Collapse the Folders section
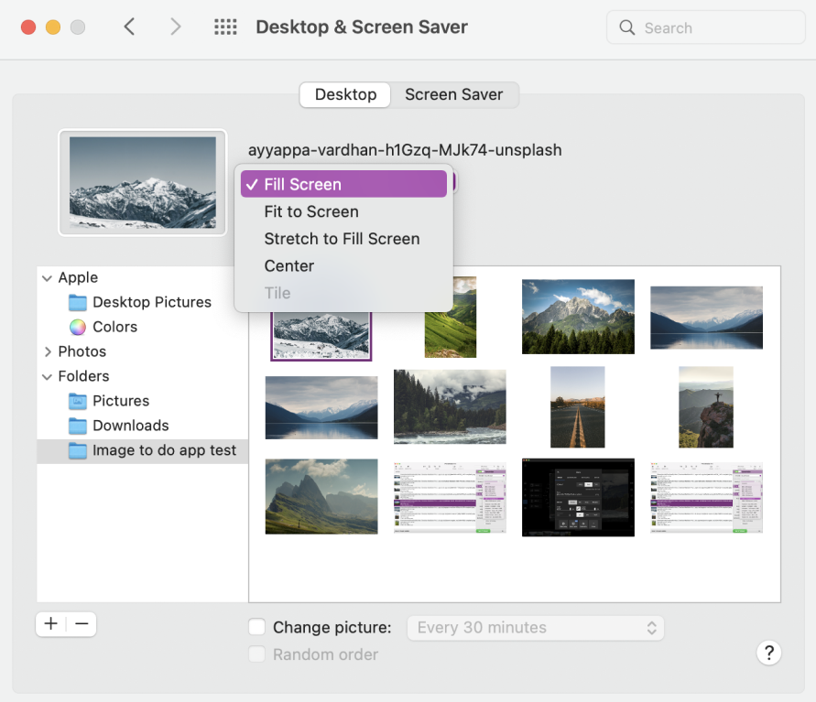 [x=47, y=377]
